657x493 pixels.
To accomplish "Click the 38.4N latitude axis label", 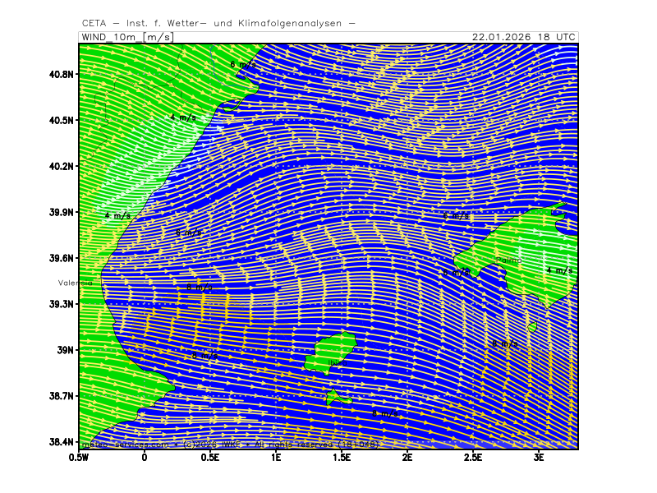I will coord(62,442).
